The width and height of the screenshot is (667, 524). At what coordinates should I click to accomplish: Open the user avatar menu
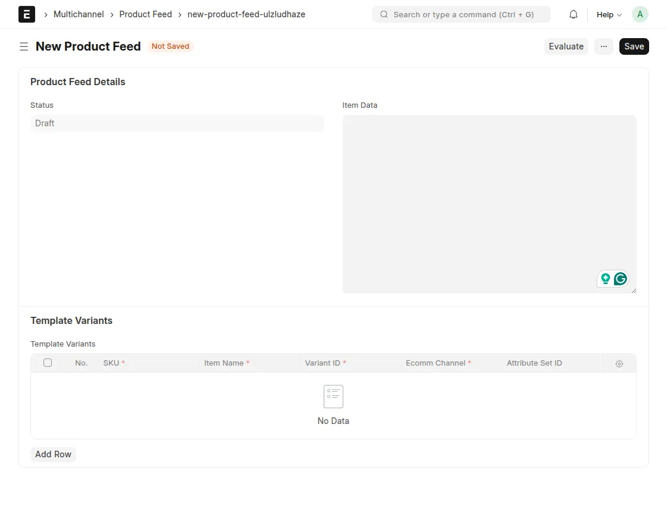click(640, 14)
